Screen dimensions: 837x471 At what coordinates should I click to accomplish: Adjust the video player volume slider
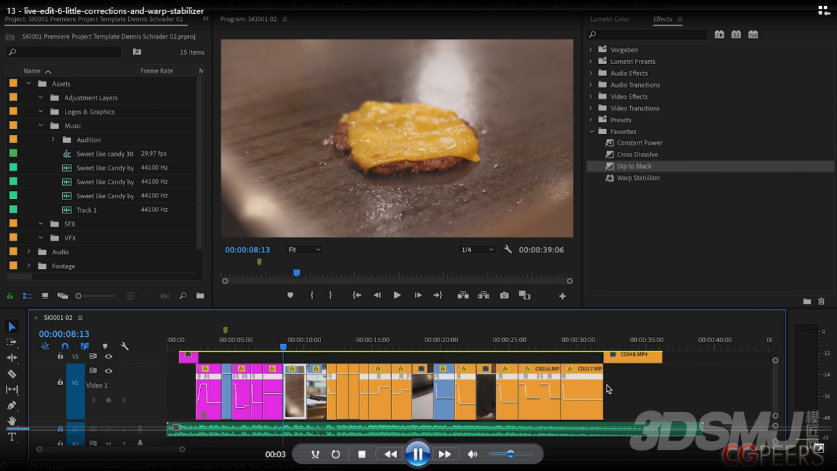pyautogui.click(x=510, y=454)
